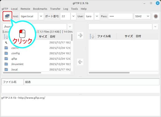
Task: Open the SSH2 protocol dropdown
Action: [x=142, y=16]
